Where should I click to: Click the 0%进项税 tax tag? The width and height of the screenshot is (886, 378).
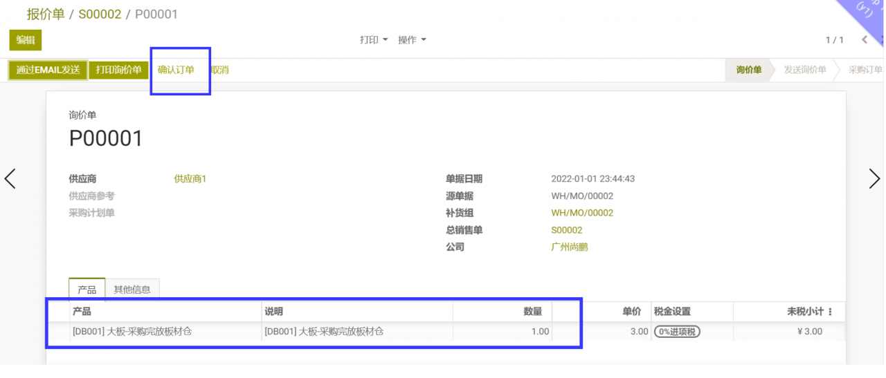pyautogui.click(x=677, y=332)
